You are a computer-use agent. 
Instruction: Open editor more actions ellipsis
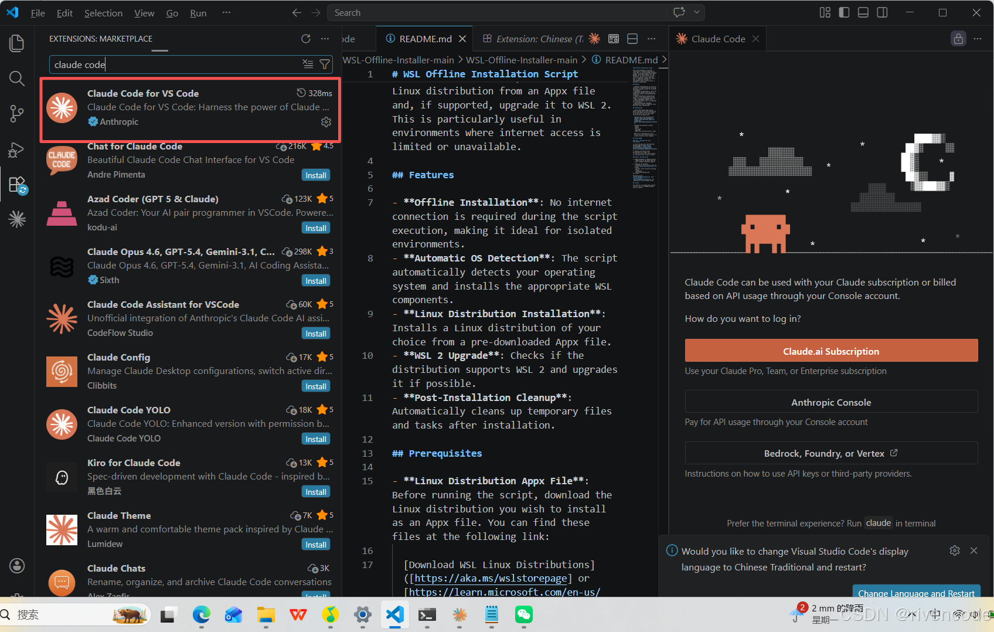pyautogui.click(x=651, y=39)
